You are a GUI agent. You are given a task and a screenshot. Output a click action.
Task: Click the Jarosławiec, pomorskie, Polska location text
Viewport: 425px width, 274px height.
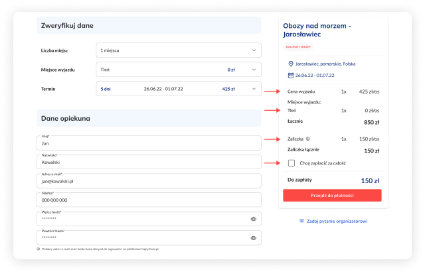(x=327, y=64)
